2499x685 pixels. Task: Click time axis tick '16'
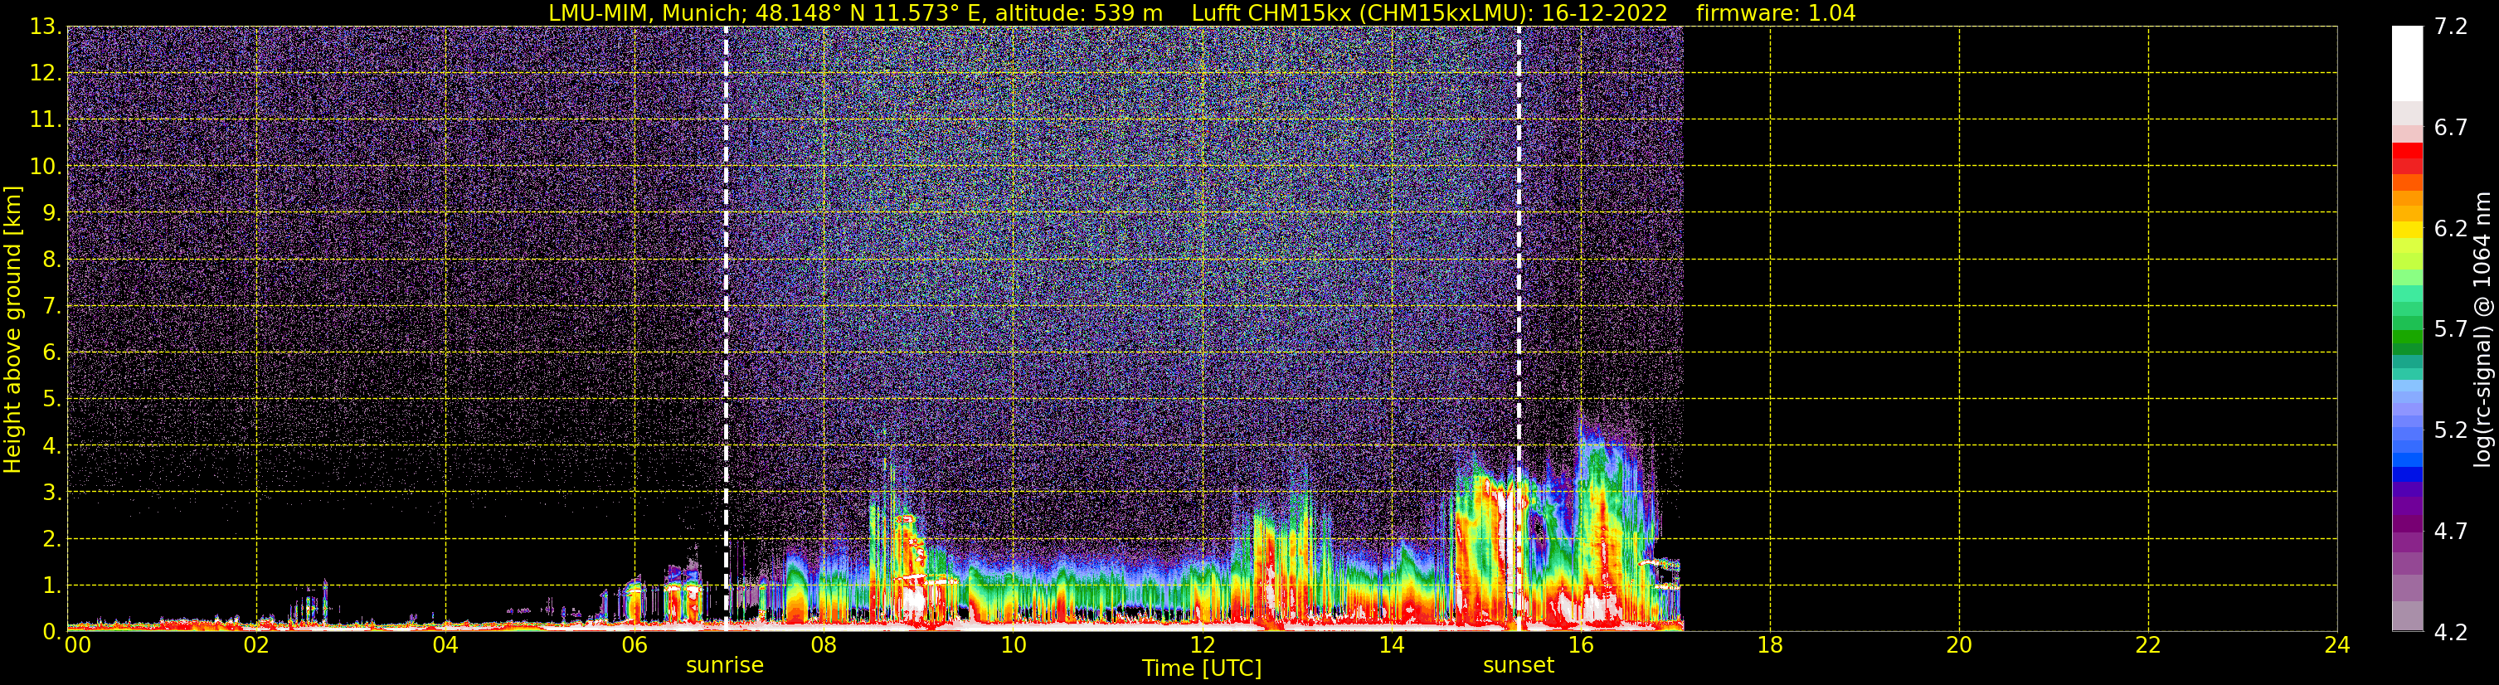coord(1580,645)
